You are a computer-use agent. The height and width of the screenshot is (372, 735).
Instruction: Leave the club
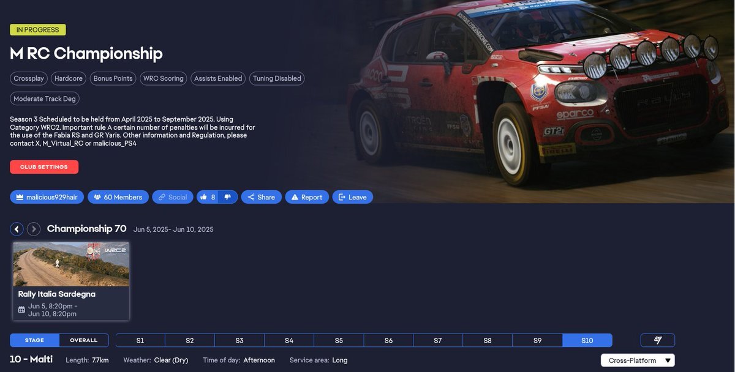[353, 197]
